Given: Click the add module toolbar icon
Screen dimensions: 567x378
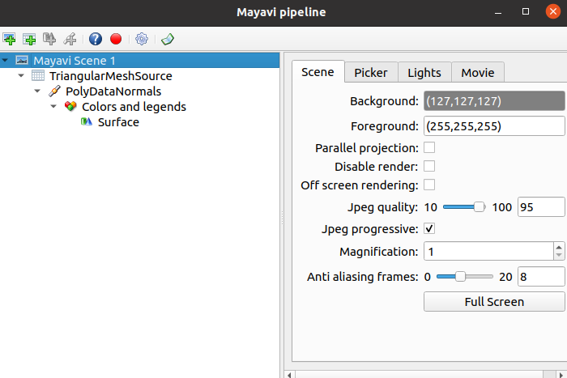Looking at the screenshot, I should tap(49, 39).
